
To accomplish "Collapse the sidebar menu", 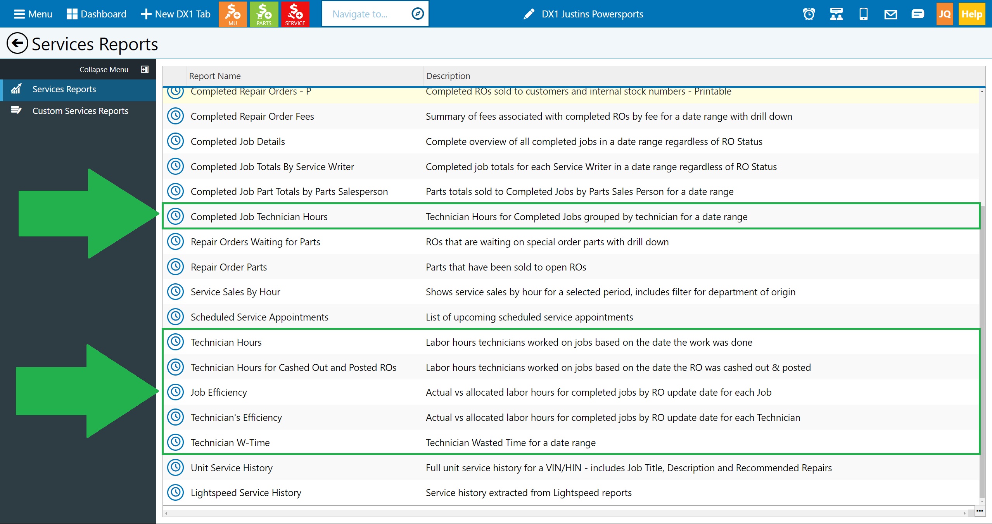I will pos(145,69).
